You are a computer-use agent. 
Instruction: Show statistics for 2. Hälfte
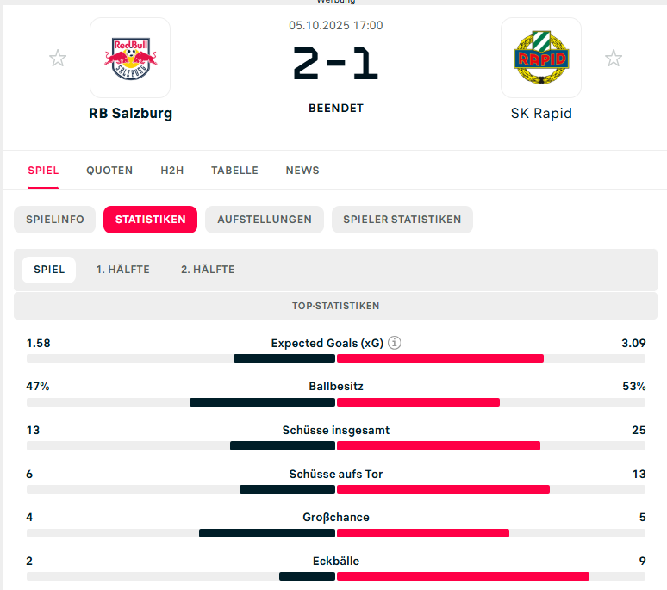[208, 270]
